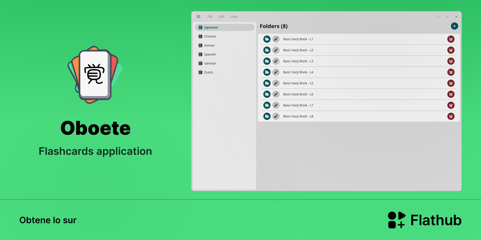Edit Basic Kanji Book - L7 with pencil

[x=276, y=105]
